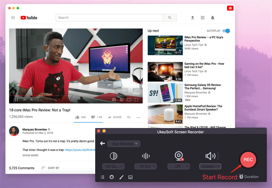Screen dimensions: 272x188
Task: Open the video player settings gear
Action: (121, 100)
